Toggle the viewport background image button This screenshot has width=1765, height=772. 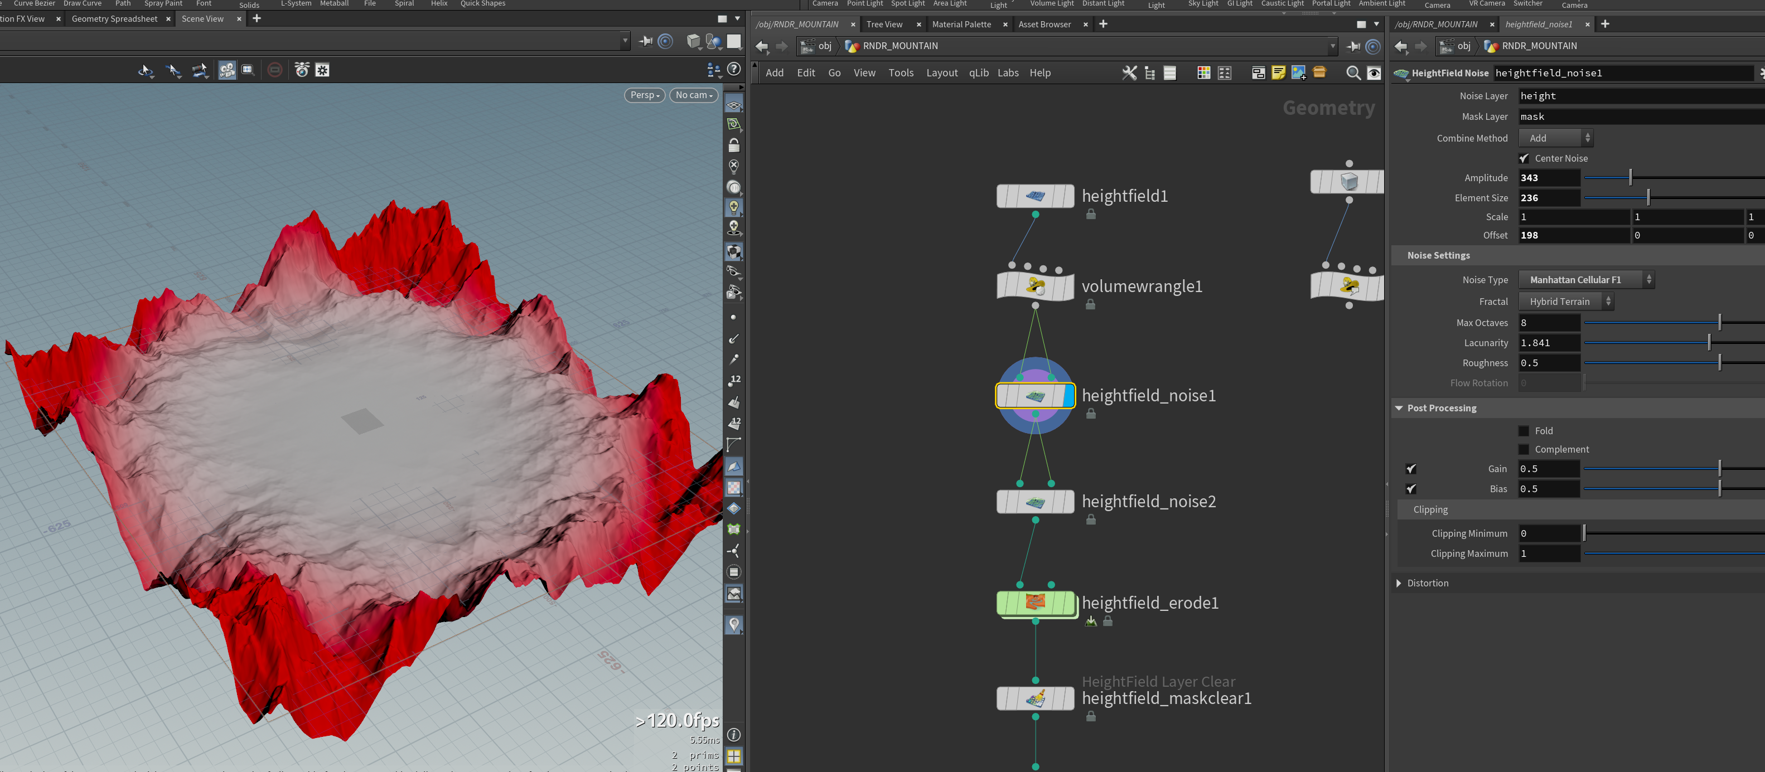point(734,593)
